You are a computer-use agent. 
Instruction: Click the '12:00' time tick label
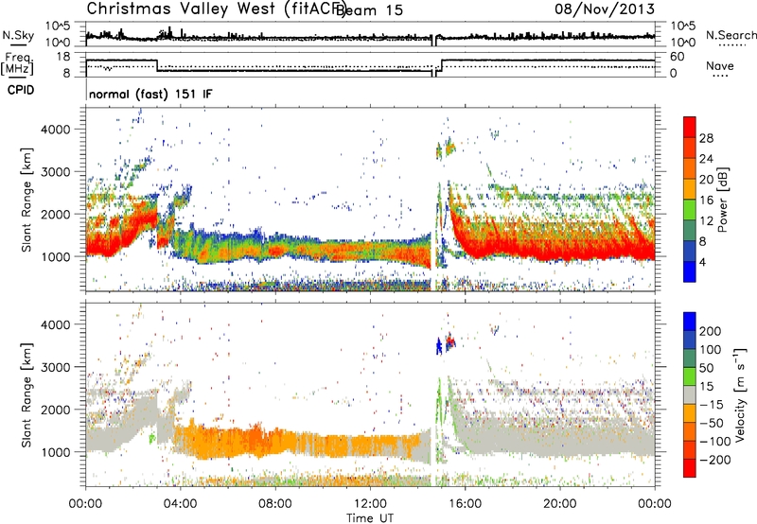[370, 504]
